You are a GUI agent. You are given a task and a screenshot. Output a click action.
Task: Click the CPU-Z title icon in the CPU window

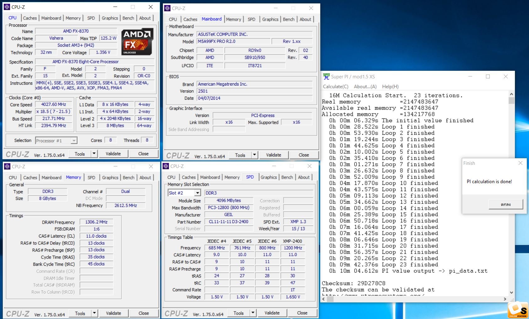(x=7, y=7)
